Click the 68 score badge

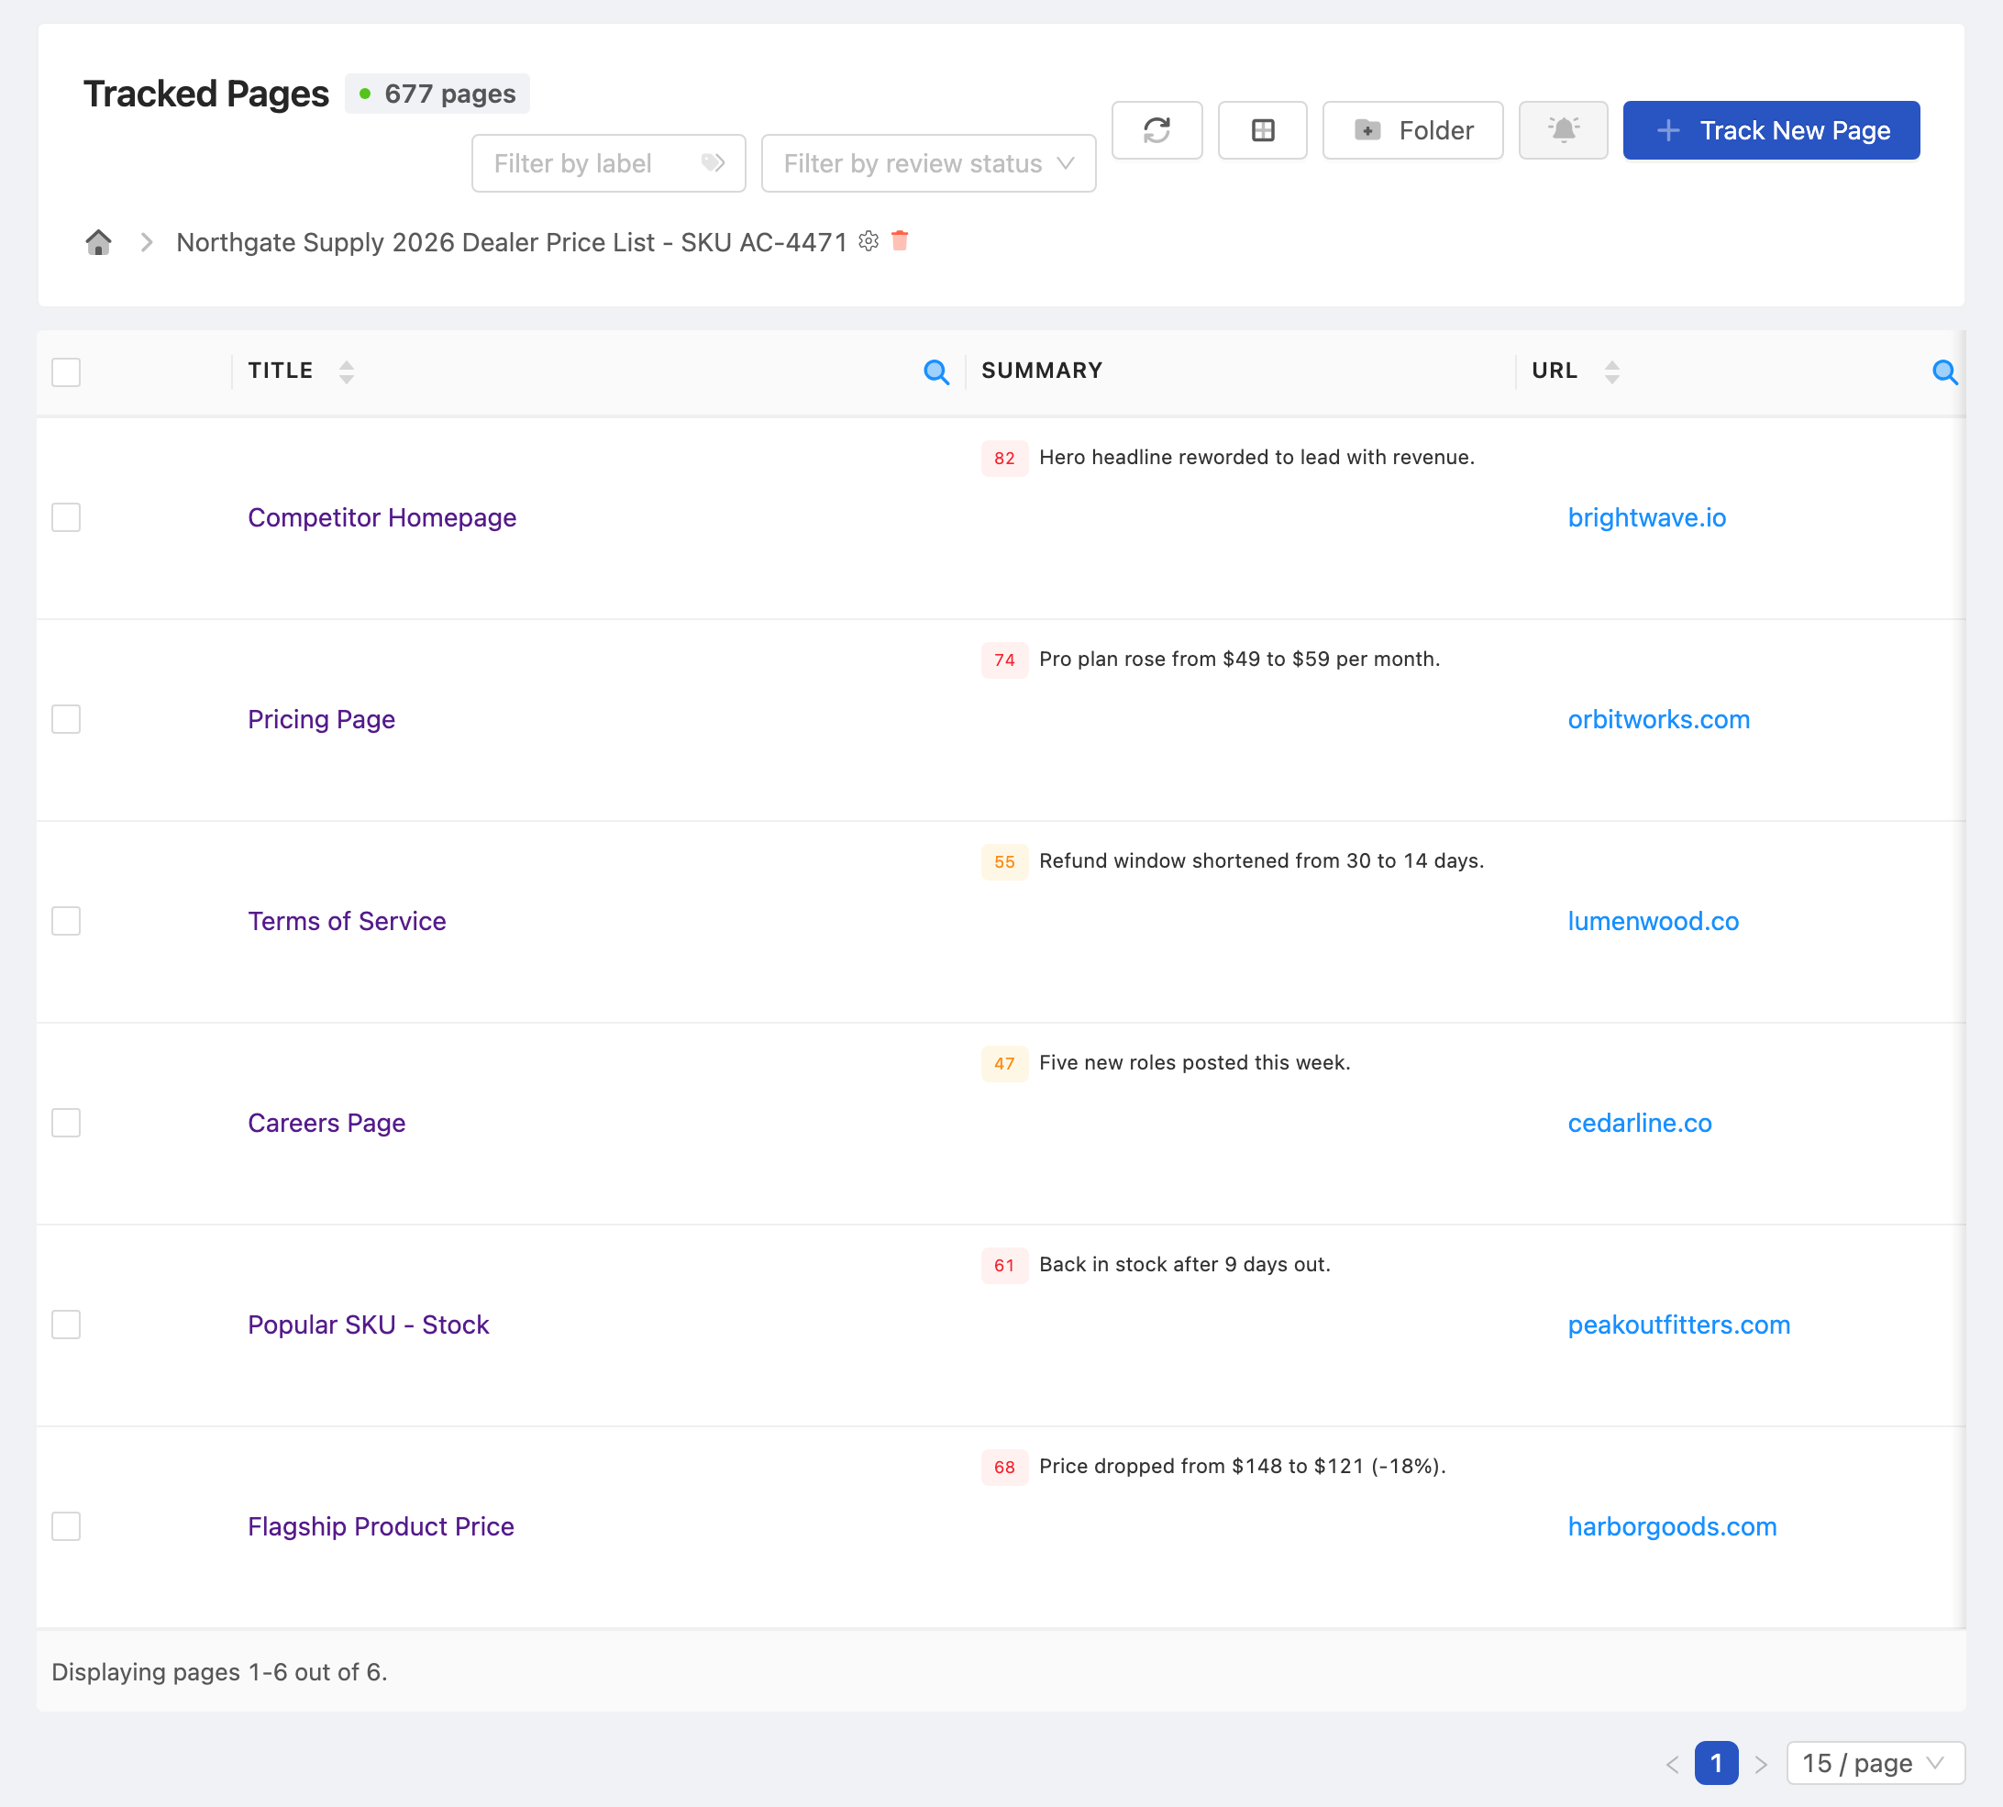pos(1004,1467)
